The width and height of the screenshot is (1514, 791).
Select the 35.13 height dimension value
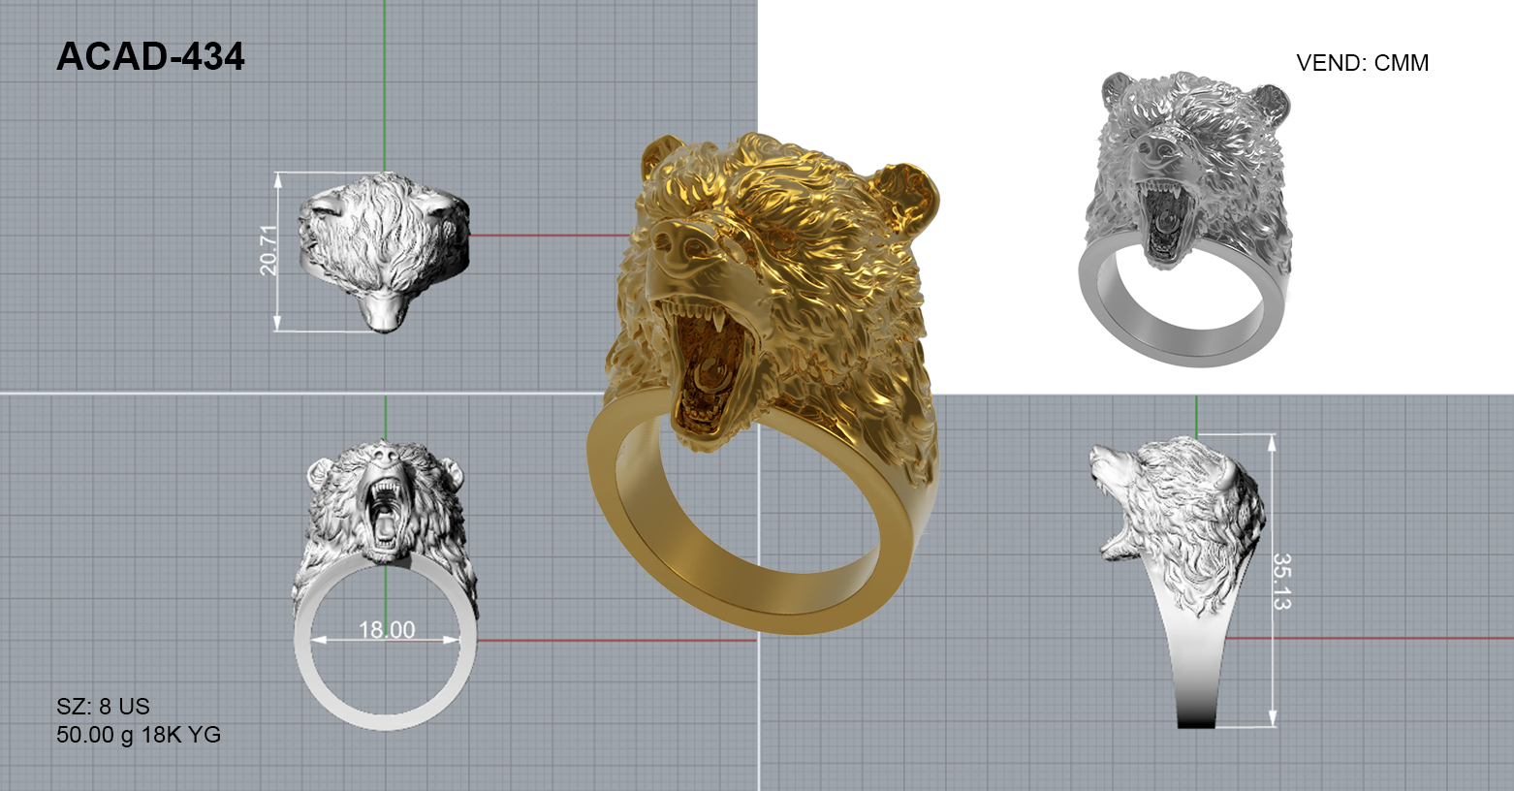pyautogui.click(x=1281, y=582)
